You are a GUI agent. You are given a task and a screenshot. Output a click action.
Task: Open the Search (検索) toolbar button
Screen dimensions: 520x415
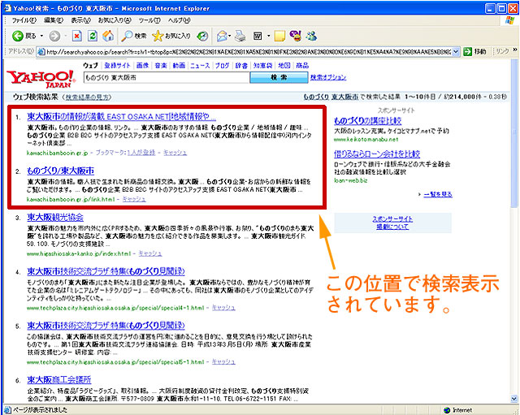[133, 36]
